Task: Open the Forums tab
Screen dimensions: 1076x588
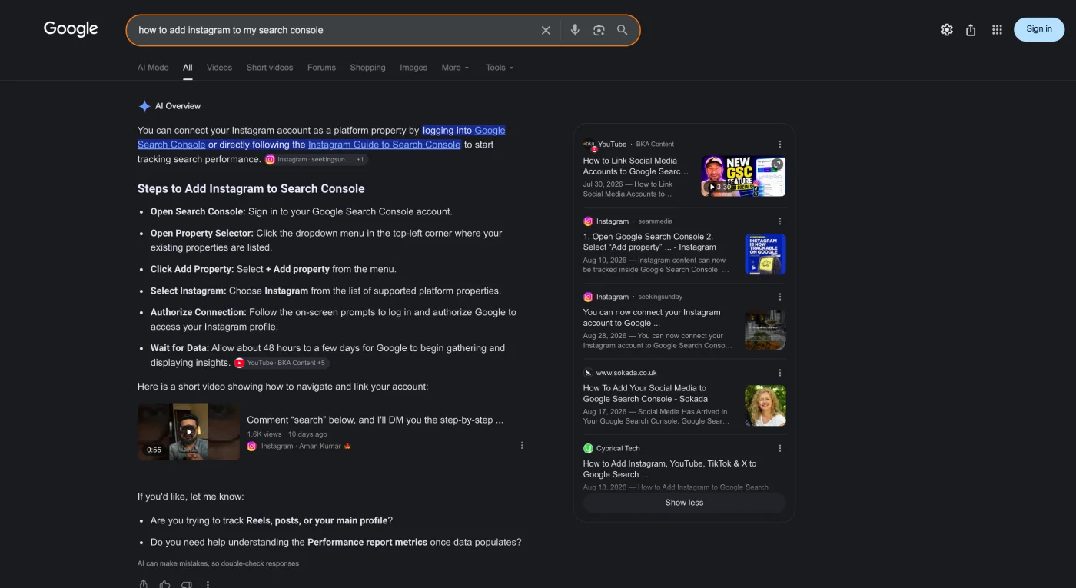Action: (x=321, y=68)
